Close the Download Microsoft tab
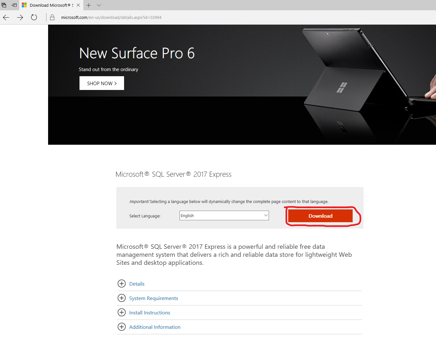436x349 pixels. [x=78, y=5]
